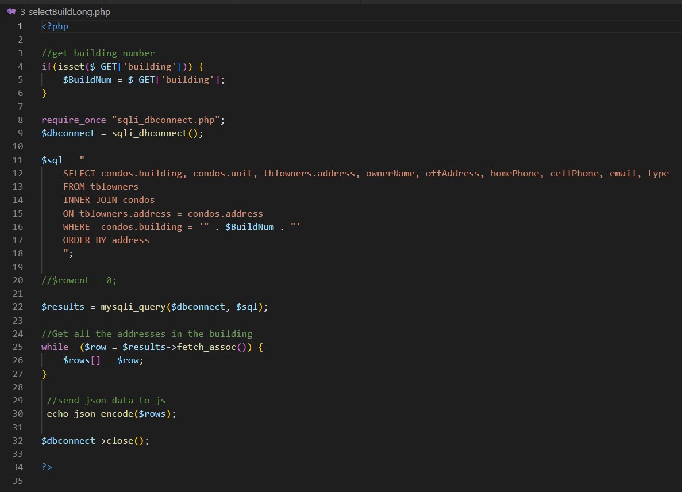682x492 pixels.
Task: Click the mysqli_query function call
Action: tap(133, 307)
